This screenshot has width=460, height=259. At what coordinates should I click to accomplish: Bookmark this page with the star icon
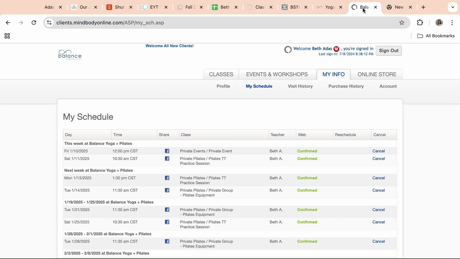point(402,23)
